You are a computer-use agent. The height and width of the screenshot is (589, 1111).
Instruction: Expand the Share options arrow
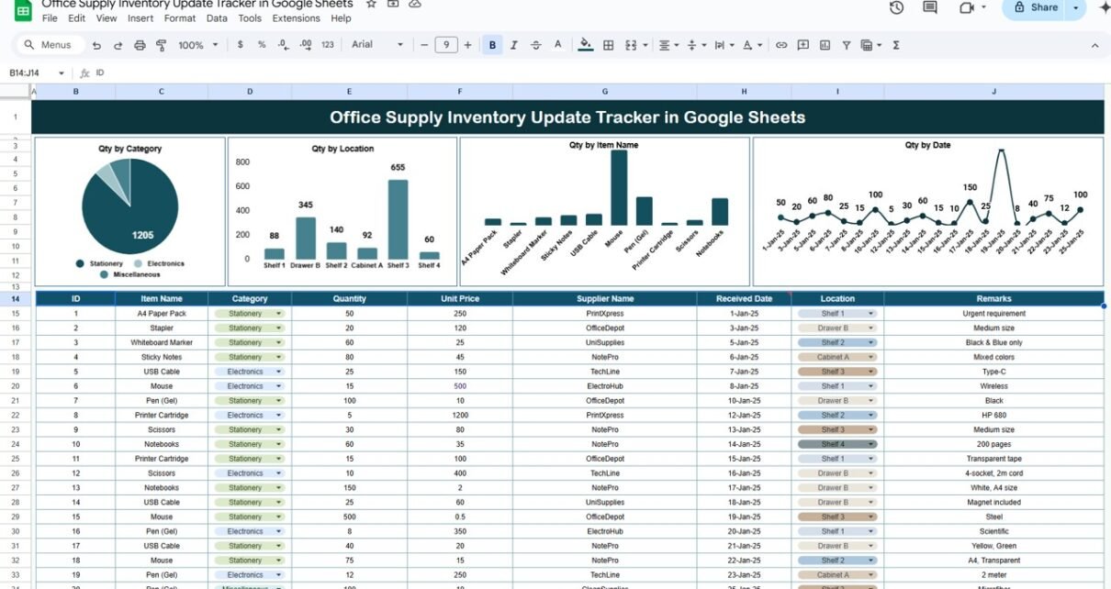coord(1076,7)
